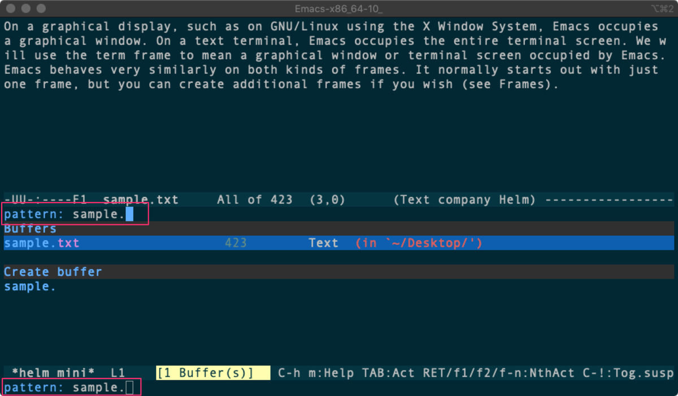Click the Buffers section header
The image size is (678, 396).
[x=29, y=228]
